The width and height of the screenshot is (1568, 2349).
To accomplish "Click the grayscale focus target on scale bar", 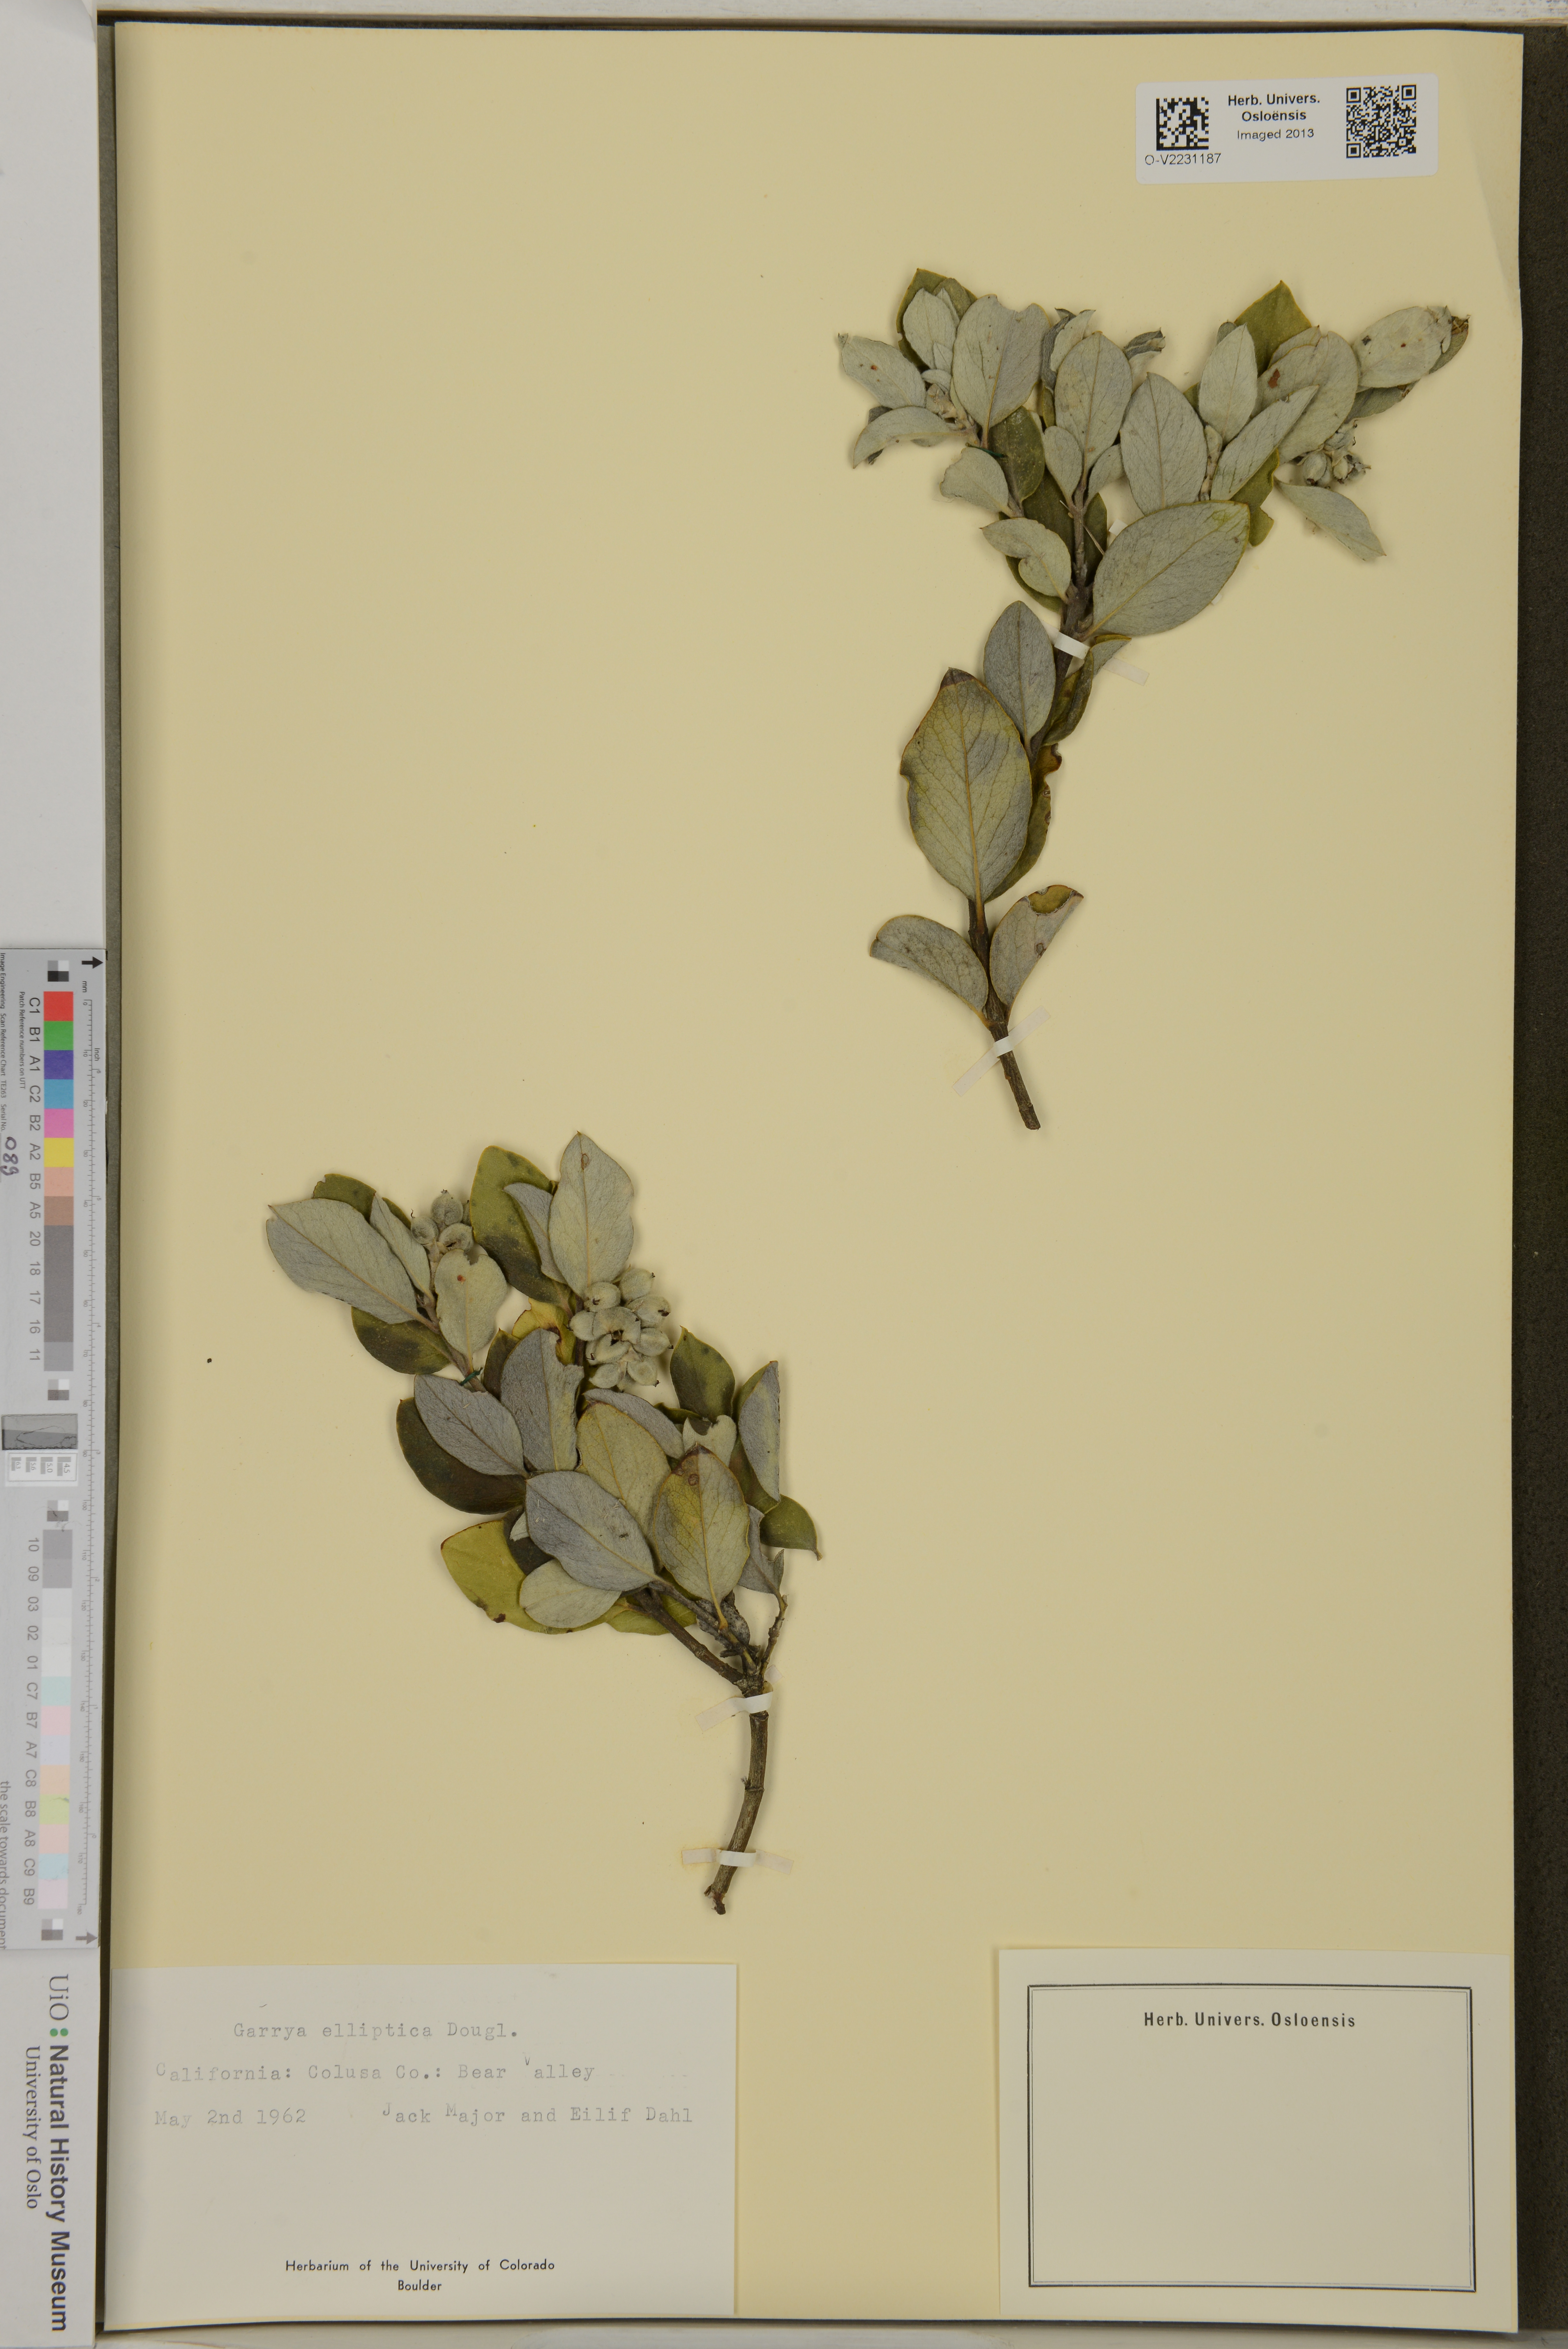I will 40,1431.
